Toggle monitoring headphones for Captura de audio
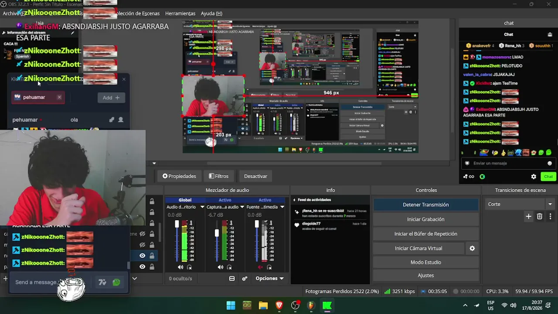The width and height of the screenshot is (558, 314). click(229, 267)
